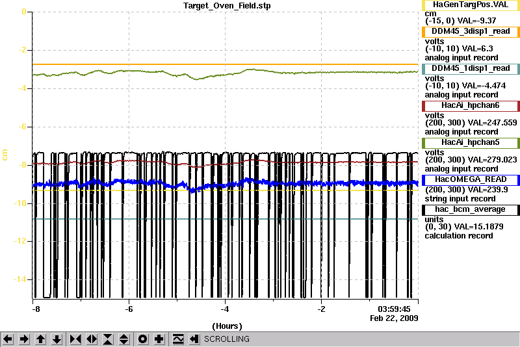Click the 'volts' label under HacAi_hpchan6
This screenshot has height=347, width=520.
(434, 116)
